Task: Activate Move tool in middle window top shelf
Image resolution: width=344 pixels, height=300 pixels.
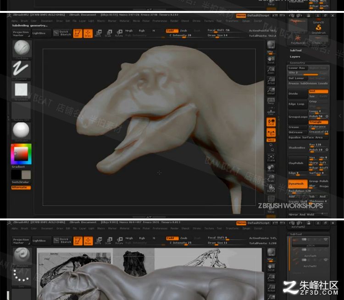Action: (x=98, y=33)
